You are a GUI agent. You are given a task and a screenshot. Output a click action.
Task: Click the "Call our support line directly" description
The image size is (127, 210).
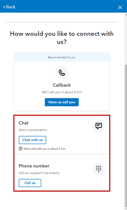39,173
